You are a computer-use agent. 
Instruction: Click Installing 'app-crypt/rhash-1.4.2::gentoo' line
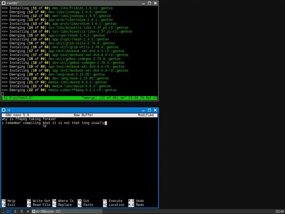(55, 39)
